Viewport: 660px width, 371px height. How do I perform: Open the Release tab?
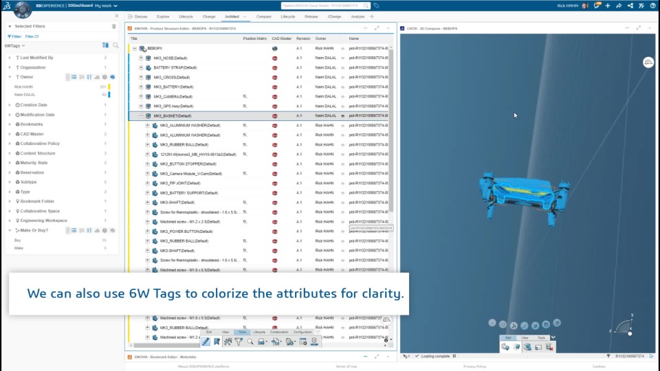pos(311,16)
